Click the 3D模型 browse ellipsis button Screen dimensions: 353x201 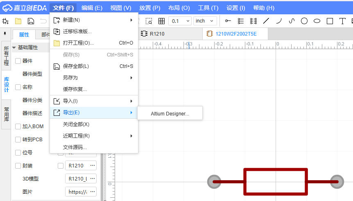[x=93, y=178]
